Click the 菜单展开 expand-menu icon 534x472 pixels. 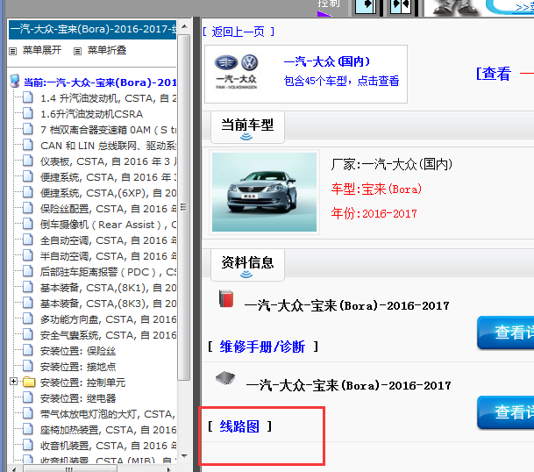(x=12, y=51)
